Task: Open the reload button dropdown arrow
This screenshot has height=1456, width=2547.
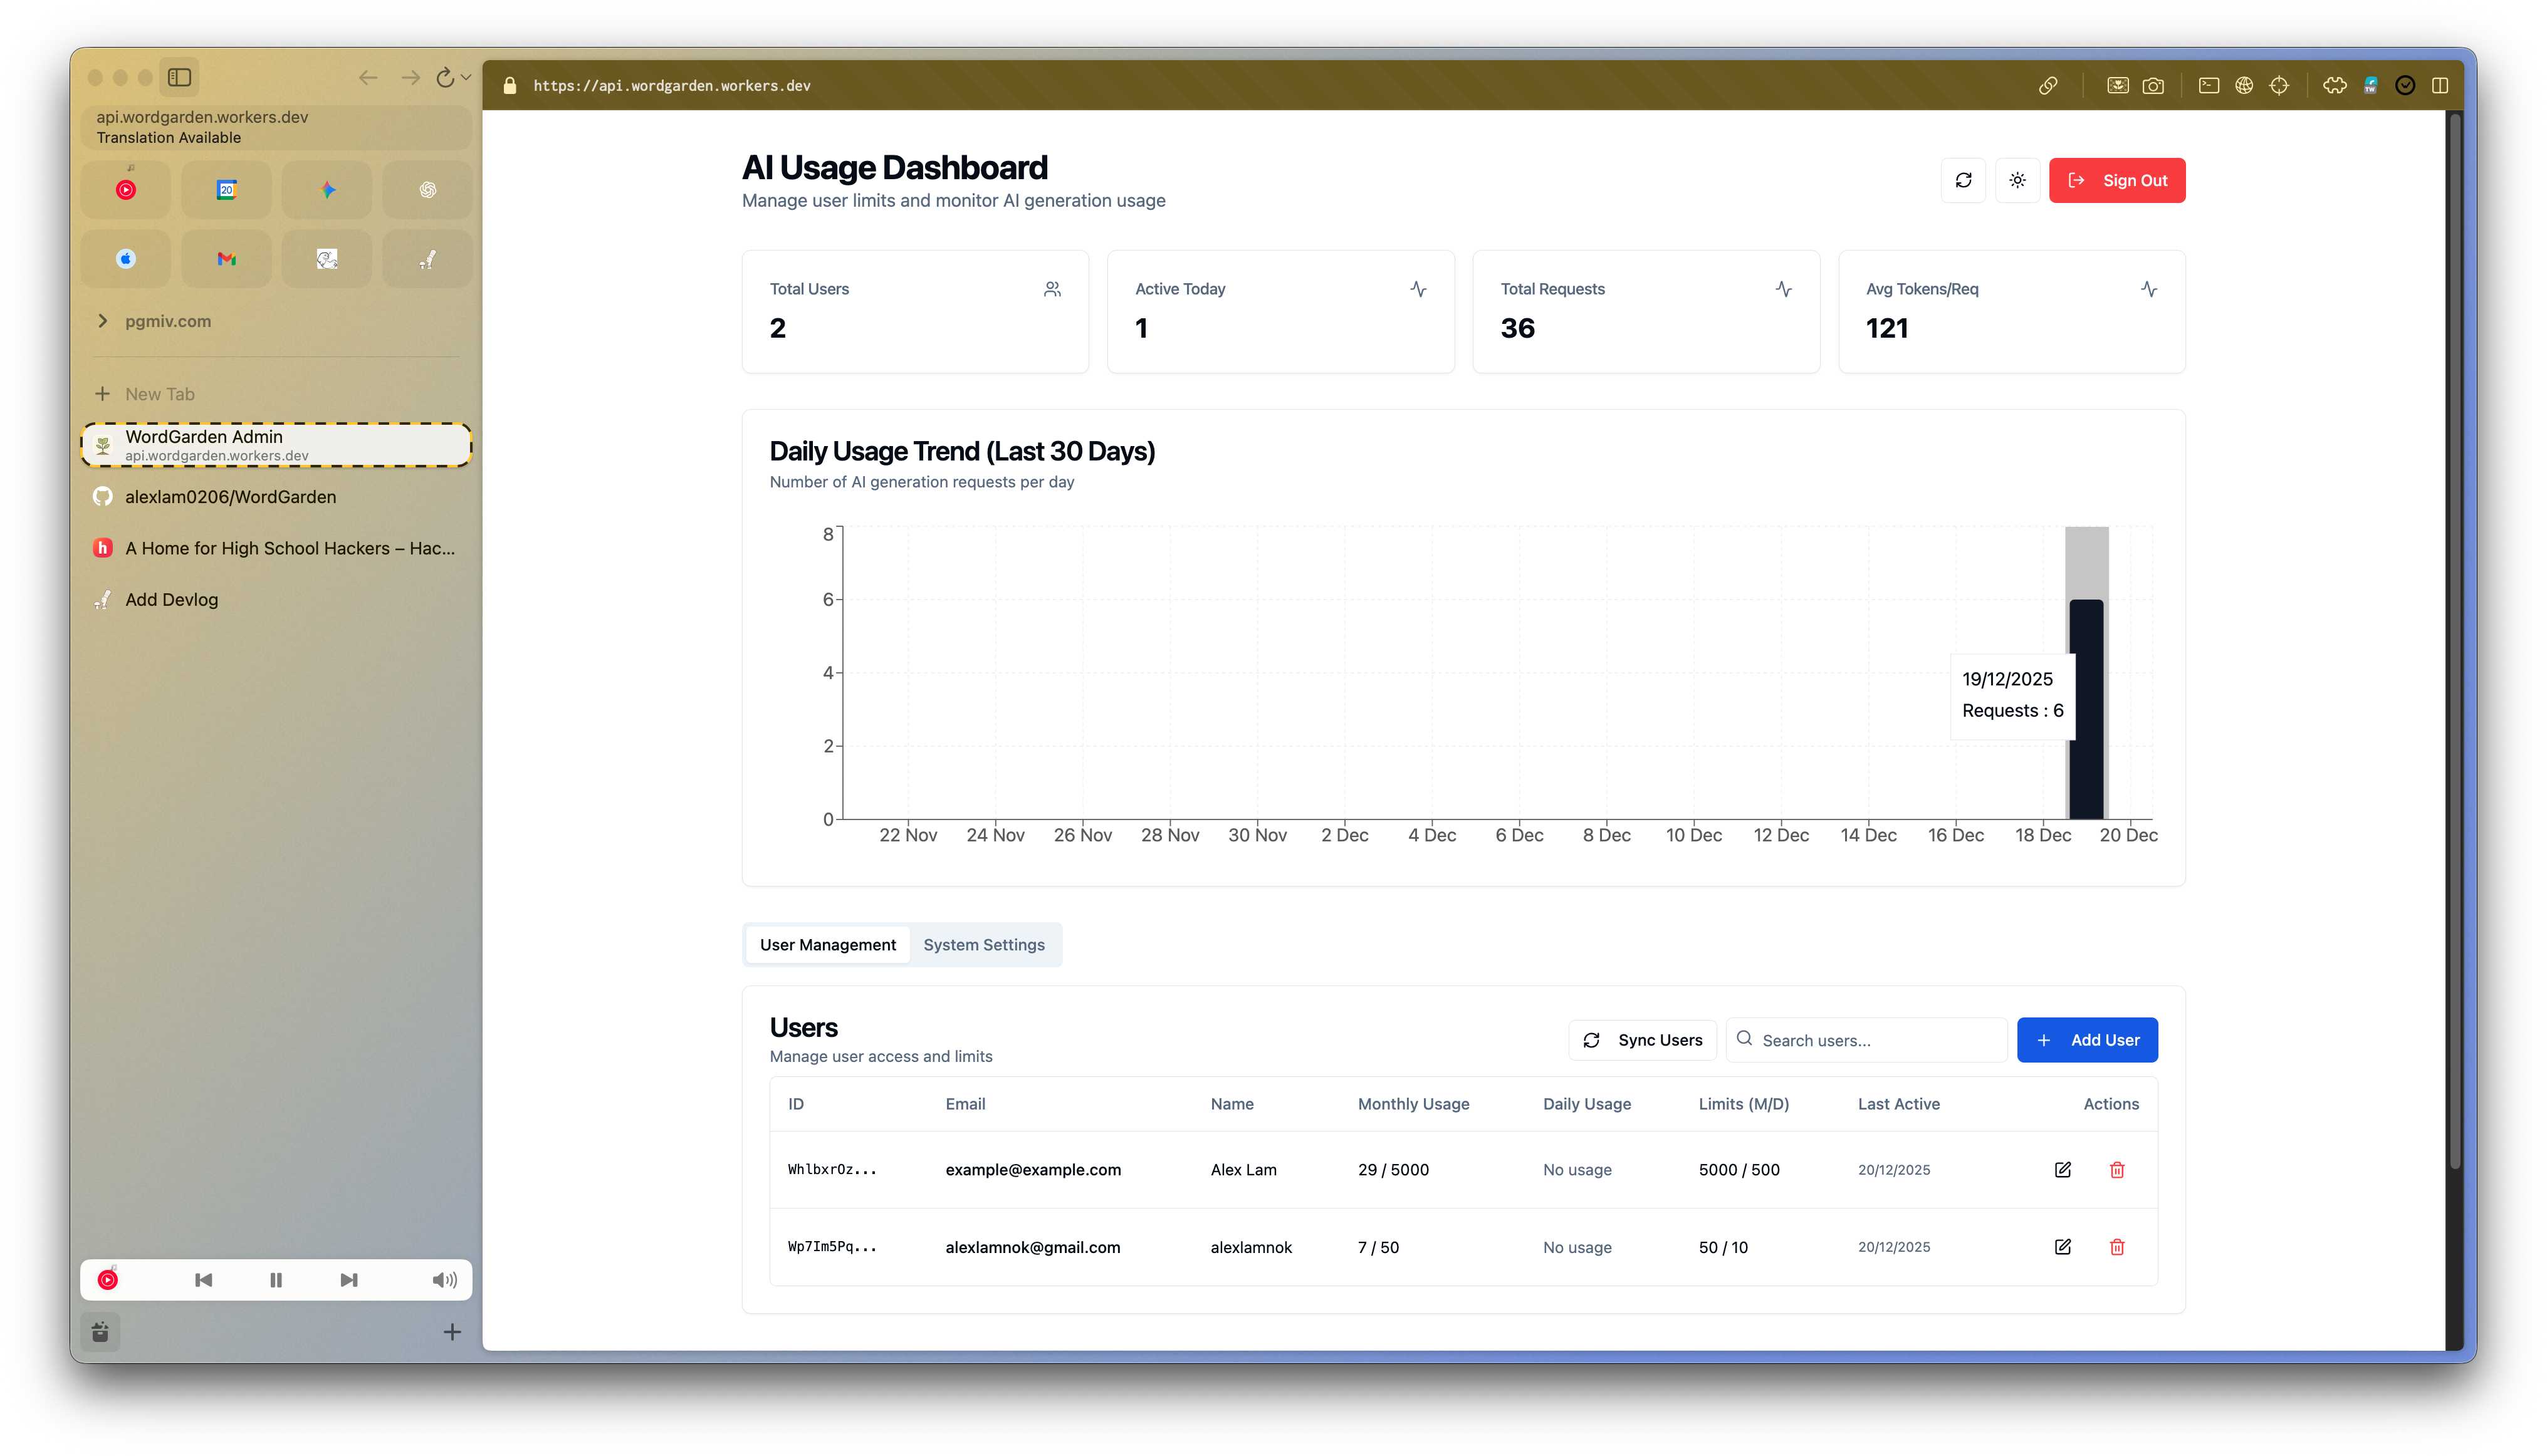Action: pos(466,77)
